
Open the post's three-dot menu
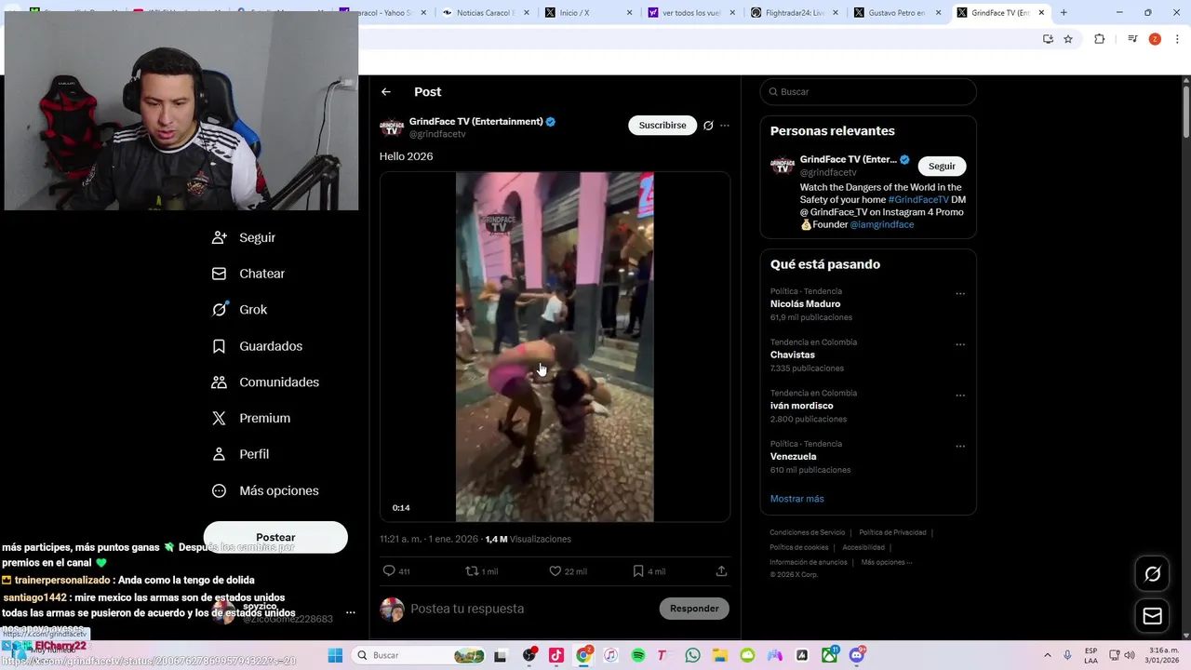point(725,126)
